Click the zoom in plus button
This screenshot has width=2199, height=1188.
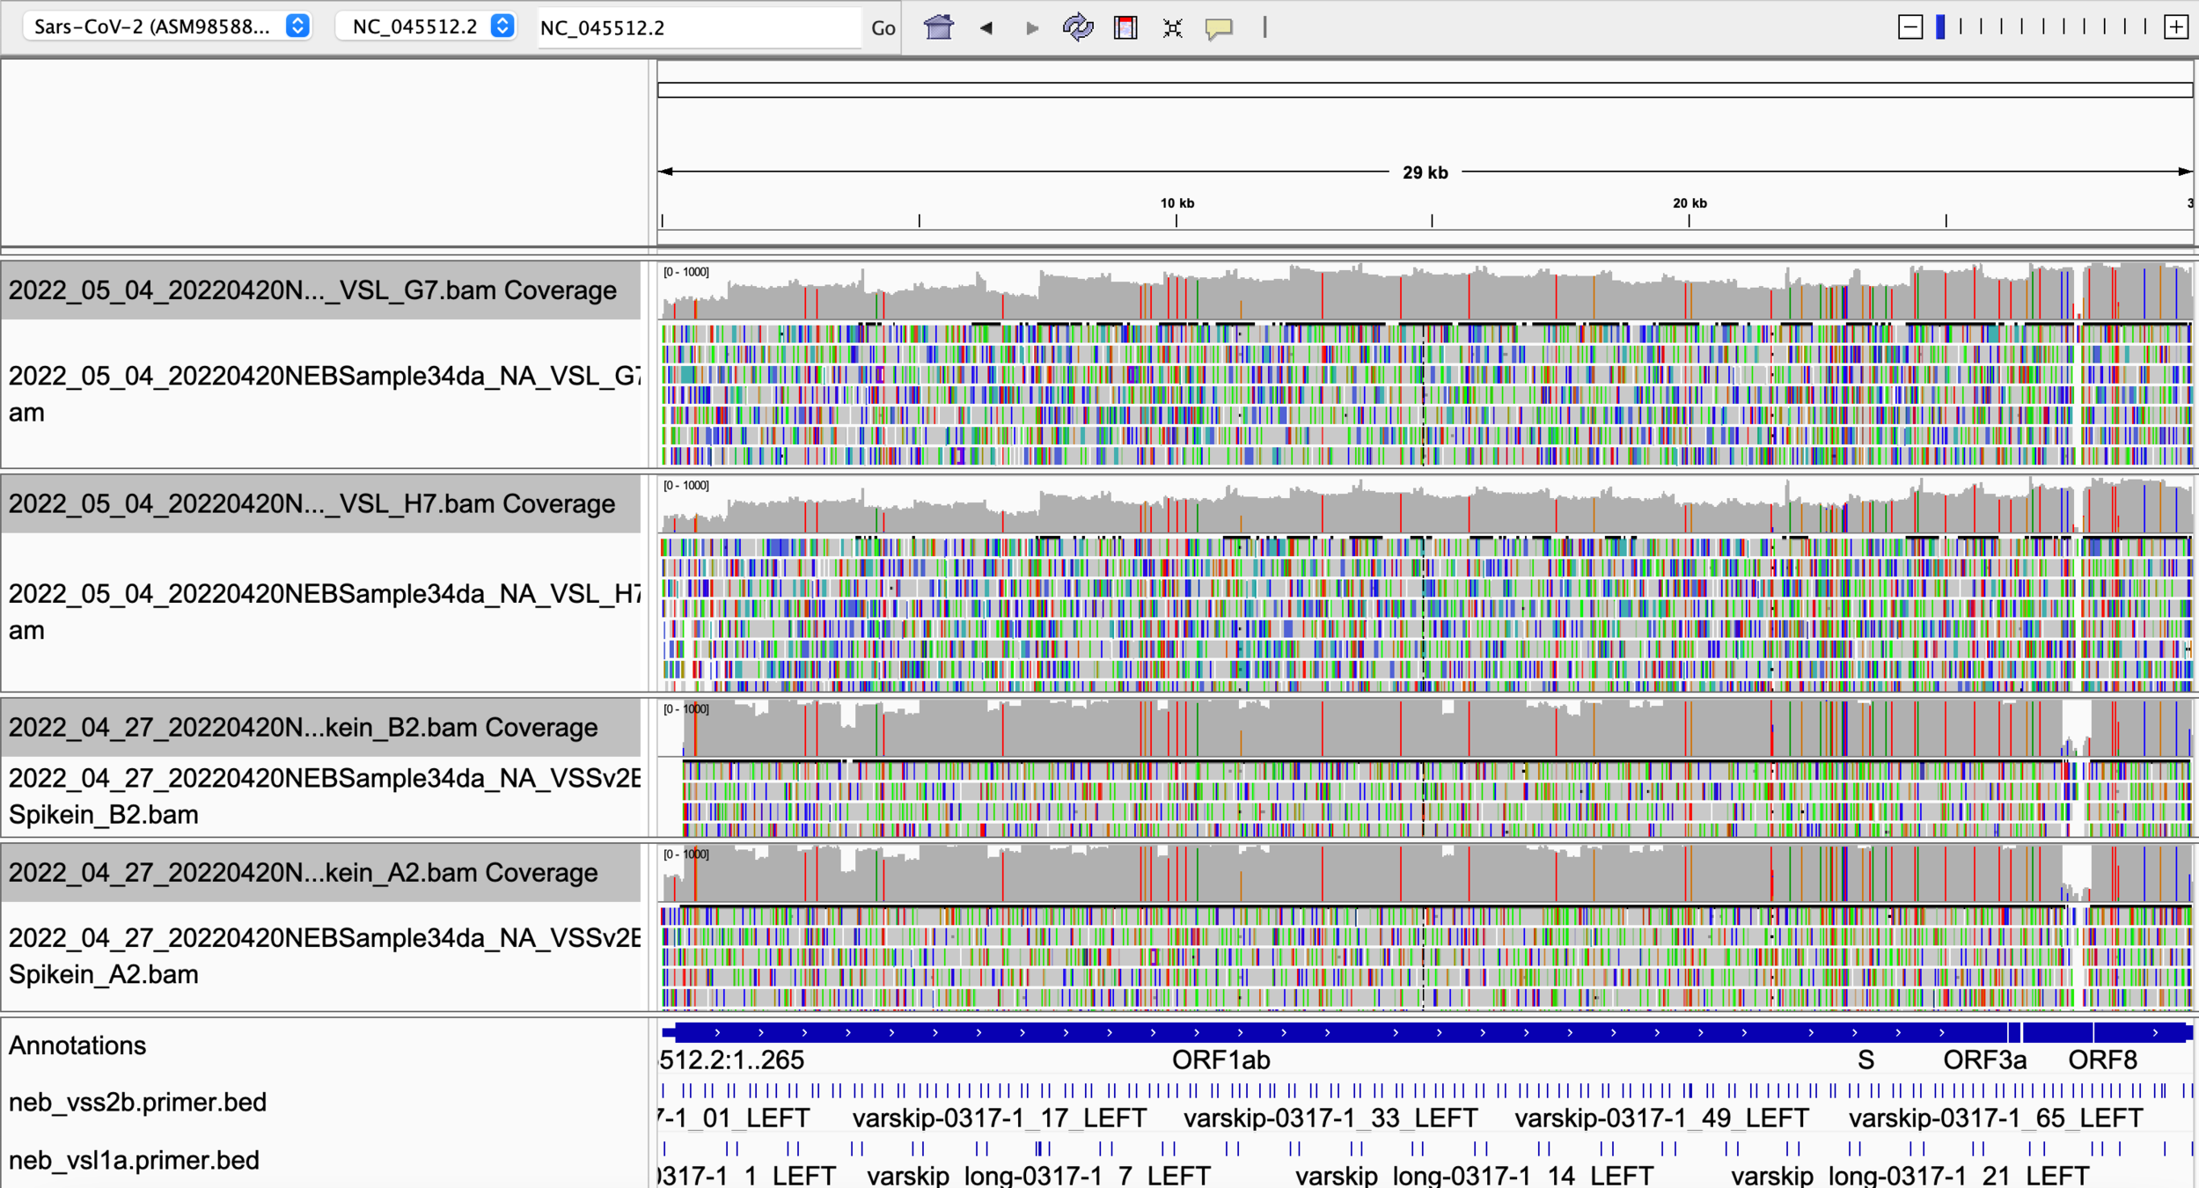coord(2176,27)
